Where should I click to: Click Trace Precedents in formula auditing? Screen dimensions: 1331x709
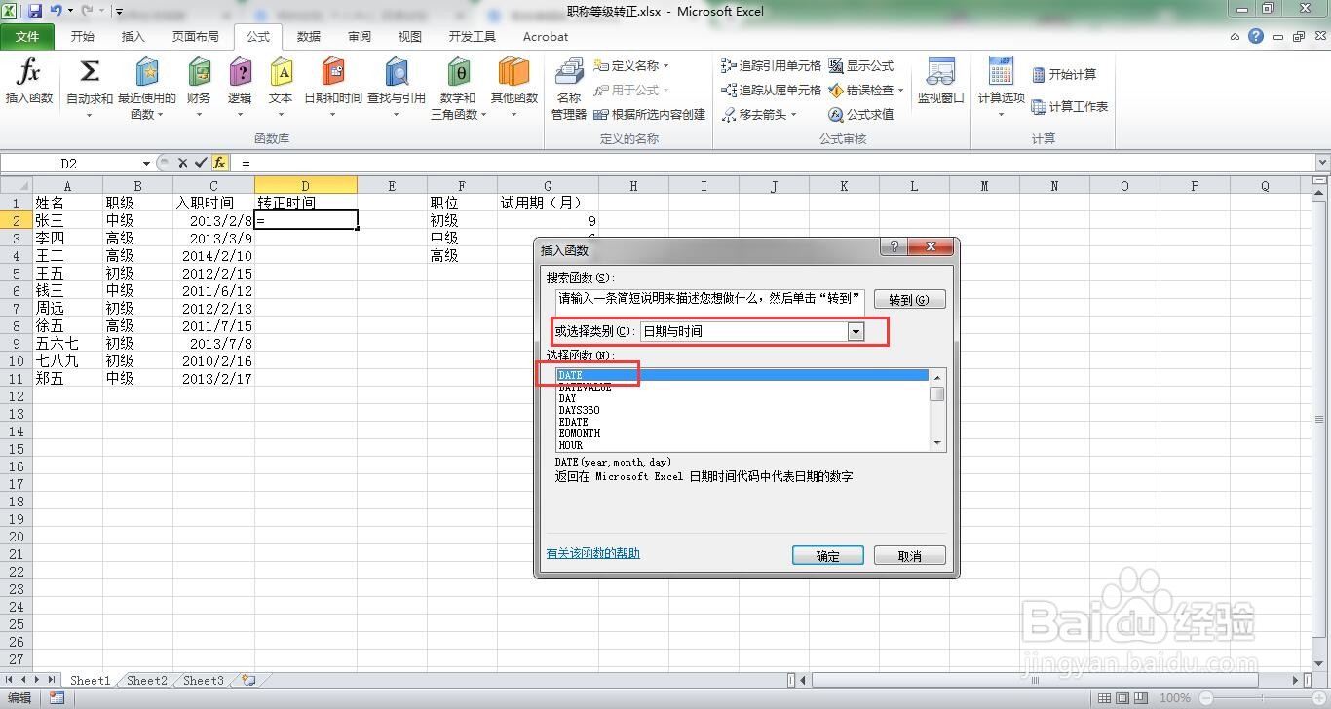pyautogui.click(x=772, y=66)
